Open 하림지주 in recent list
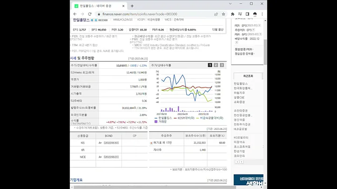Viewport: 337px width, 189px height. 239,93
